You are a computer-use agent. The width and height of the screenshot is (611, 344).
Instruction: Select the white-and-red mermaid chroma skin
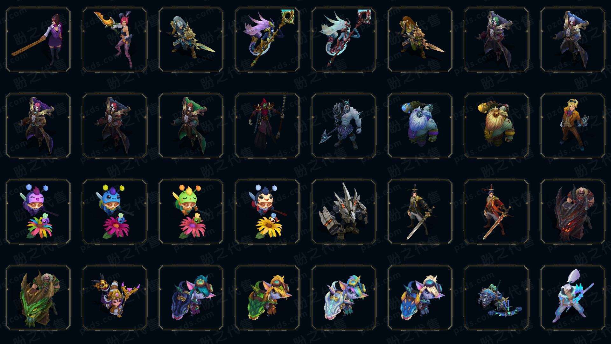point(344,40)
